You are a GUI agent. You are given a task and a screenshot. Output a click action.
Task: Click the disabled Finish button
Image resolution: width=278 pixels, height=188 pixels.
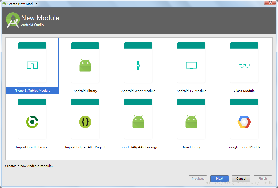[263, 178]
